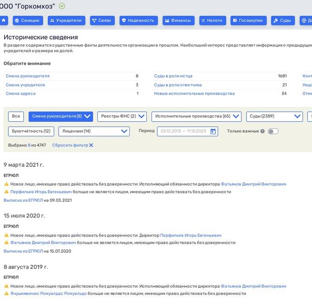Open Фатьянов Дмитрий Викторович link under 9 марта 2021
This screenshot has height=300, width=312.
253,184
